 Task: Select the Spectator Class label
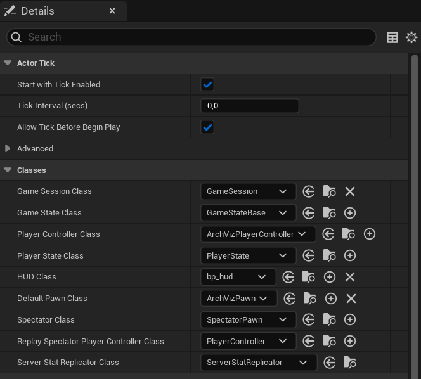pyautogui.click(x=46, y=320)
